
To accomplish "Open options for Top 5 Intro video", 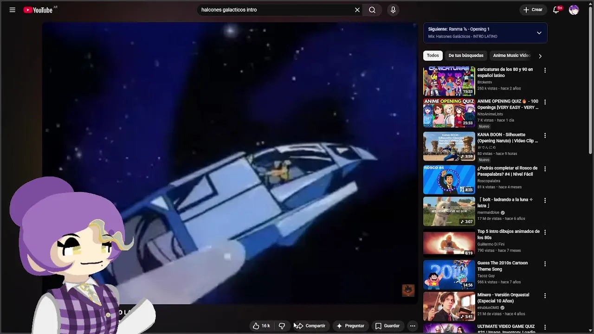I will pyautogui.click(x=545, y=232).
